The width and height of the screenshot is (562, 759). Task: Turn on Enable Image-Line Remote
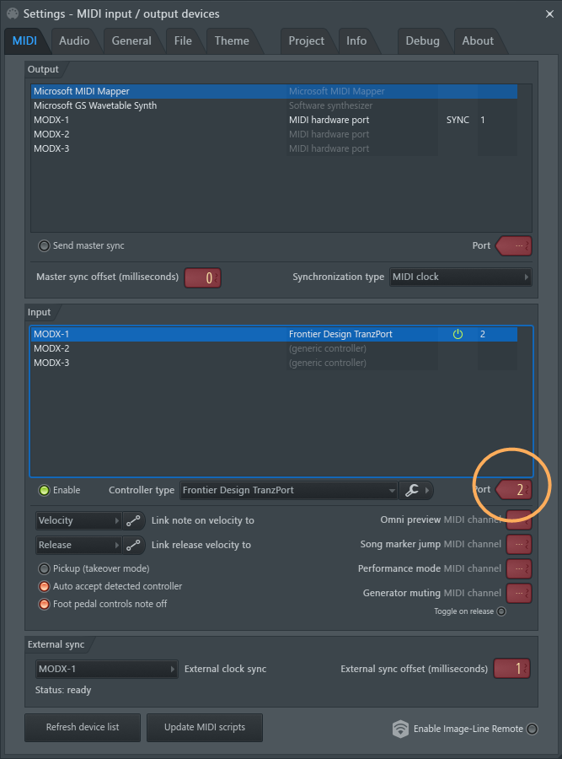(x=532, y=729)
